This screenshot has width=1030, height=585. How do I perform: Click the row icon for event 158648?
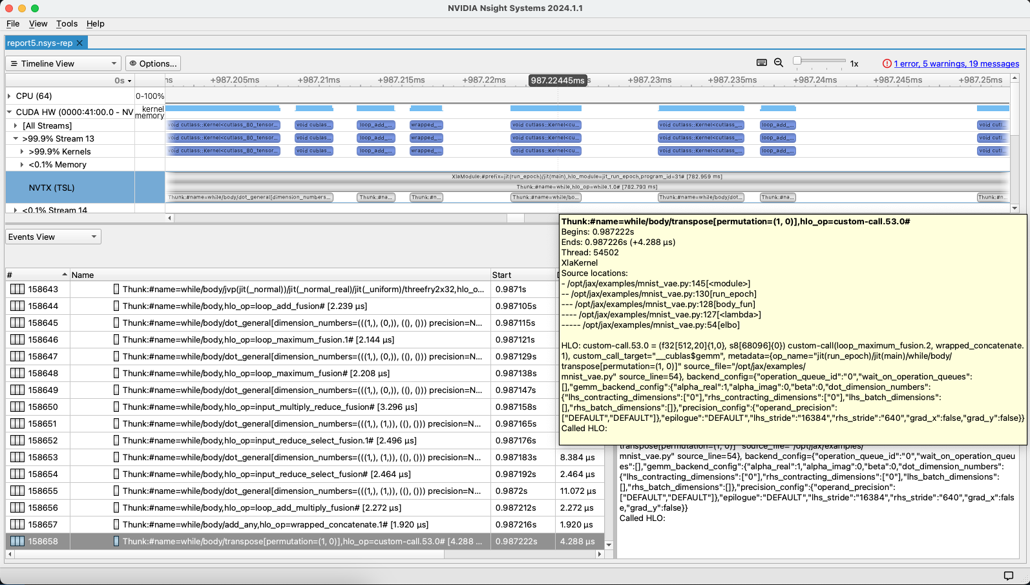(17, 373)
